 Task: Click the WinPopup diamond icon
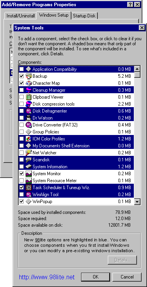[x=28, y=202]
